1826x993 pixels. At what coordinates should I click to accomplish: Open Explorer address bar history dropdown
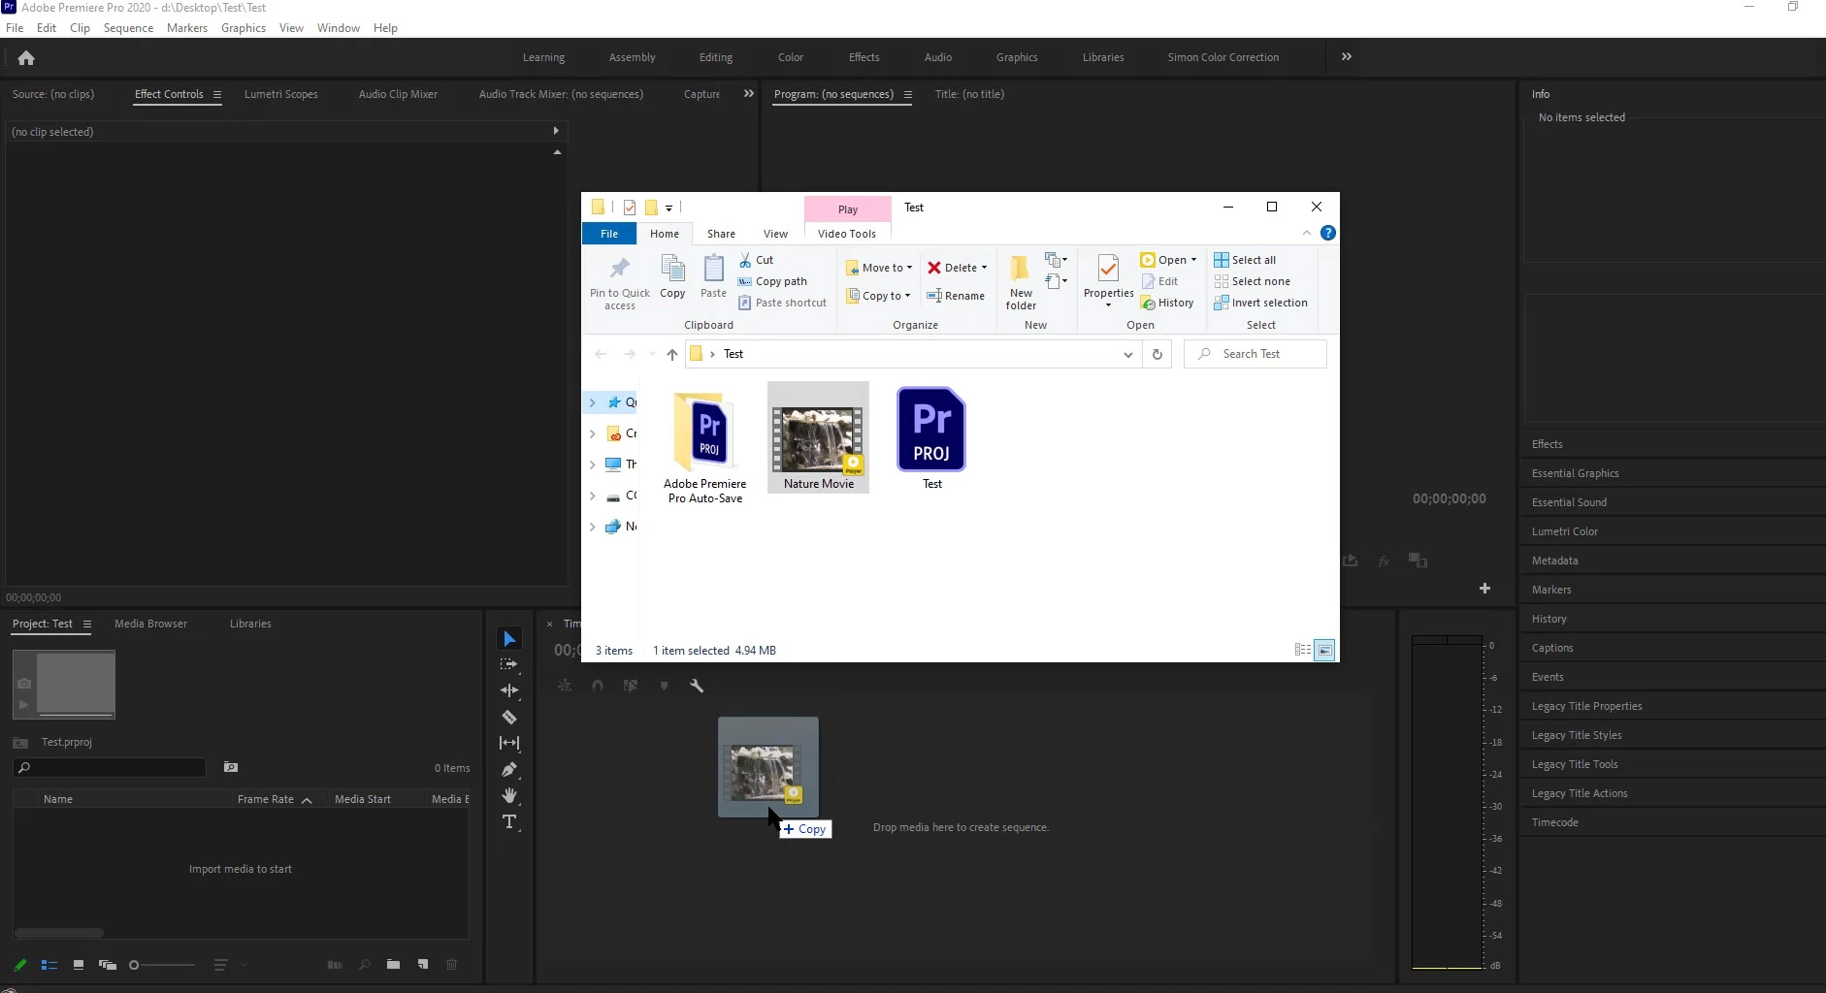1127,355
